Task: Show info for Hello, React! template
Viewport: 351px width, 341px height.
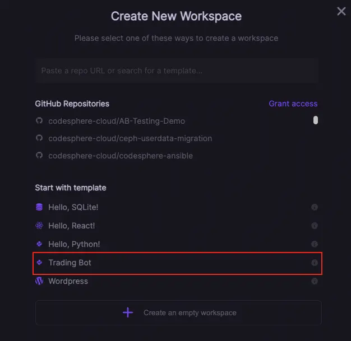Action: click(x=315, y=226)
